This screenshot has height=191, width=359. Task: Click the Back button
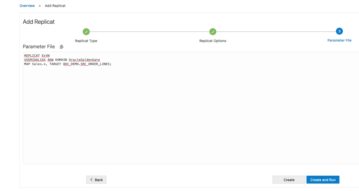[96, 180]
